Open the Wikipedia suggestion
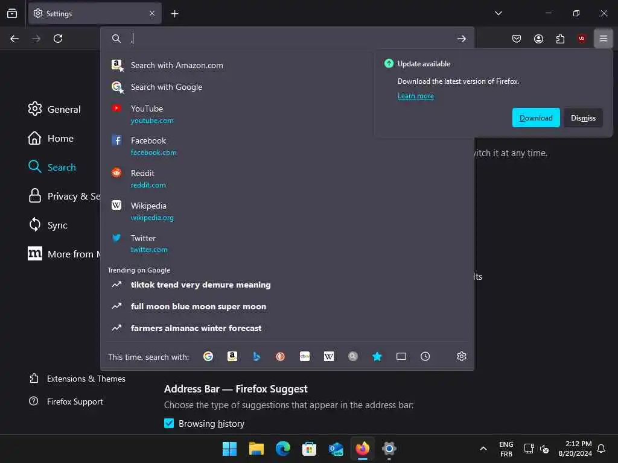This screenshot has height=463, width=618. [x=287, y=211]
